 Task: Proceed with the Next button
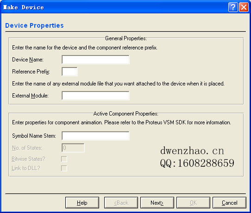point(157,203)
